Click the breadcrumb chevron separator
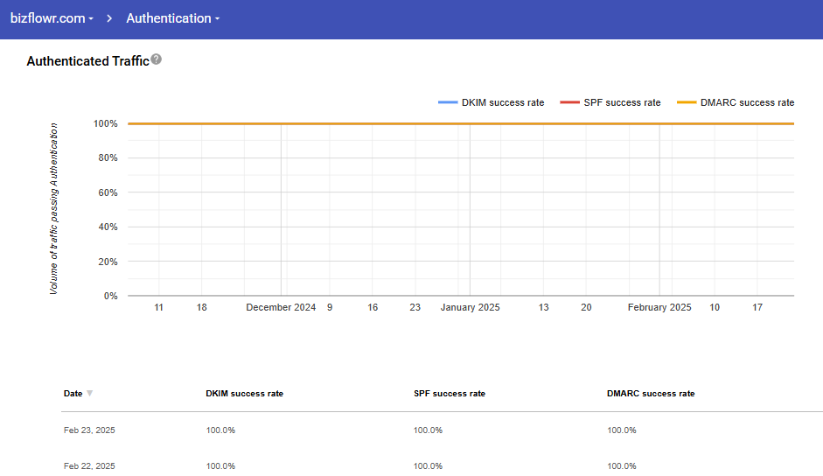 click(110, 18)
